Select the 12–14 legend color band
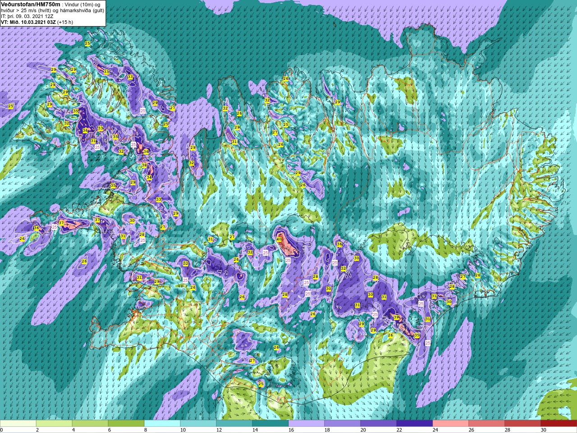 pyautogui.click(x=234, y=424)
